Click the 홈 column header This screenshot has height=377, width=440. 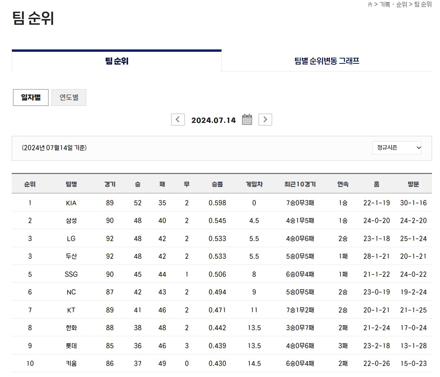pyautogui.click(x=376, y=184)
